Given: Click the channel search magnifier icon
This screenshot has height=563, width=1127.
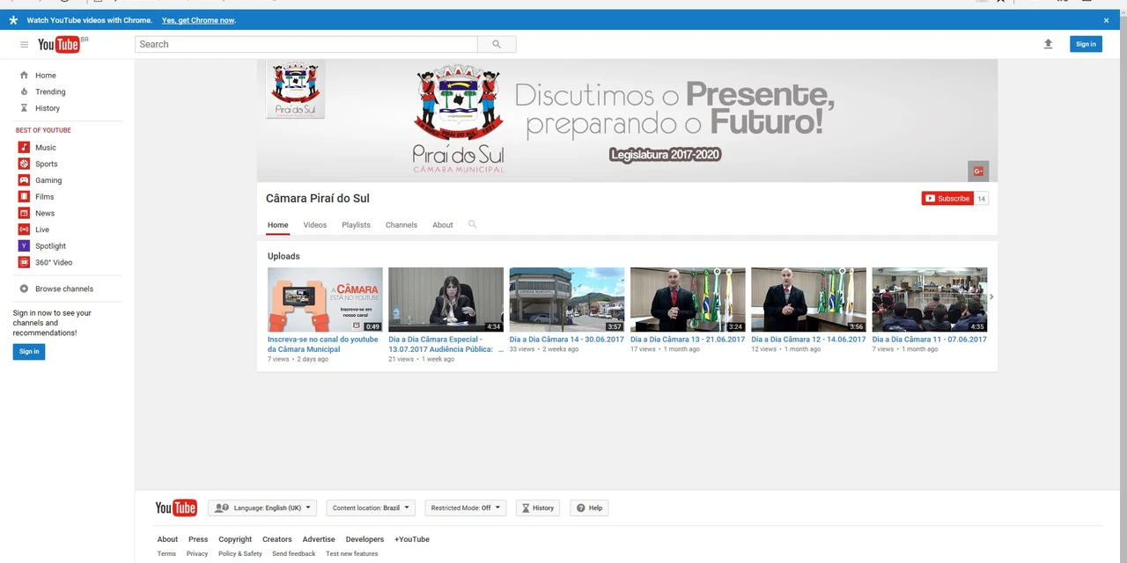Looking at the screenshot, I should (472, 224).
